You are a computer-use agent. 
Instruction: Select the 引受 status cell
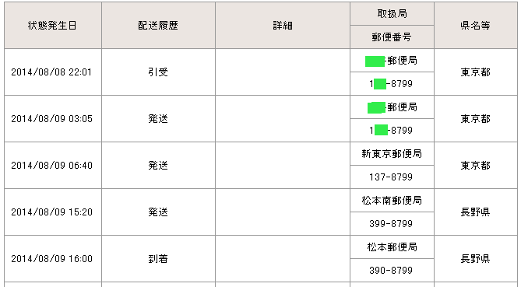coord(158,72)
